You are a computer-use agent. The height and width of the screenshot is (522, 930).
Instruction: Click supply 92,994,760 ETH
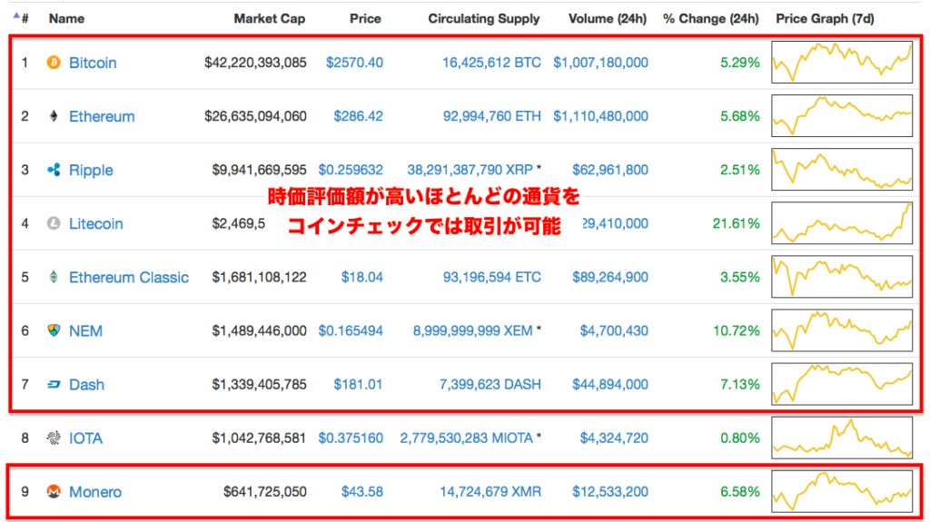pos(491,116)
